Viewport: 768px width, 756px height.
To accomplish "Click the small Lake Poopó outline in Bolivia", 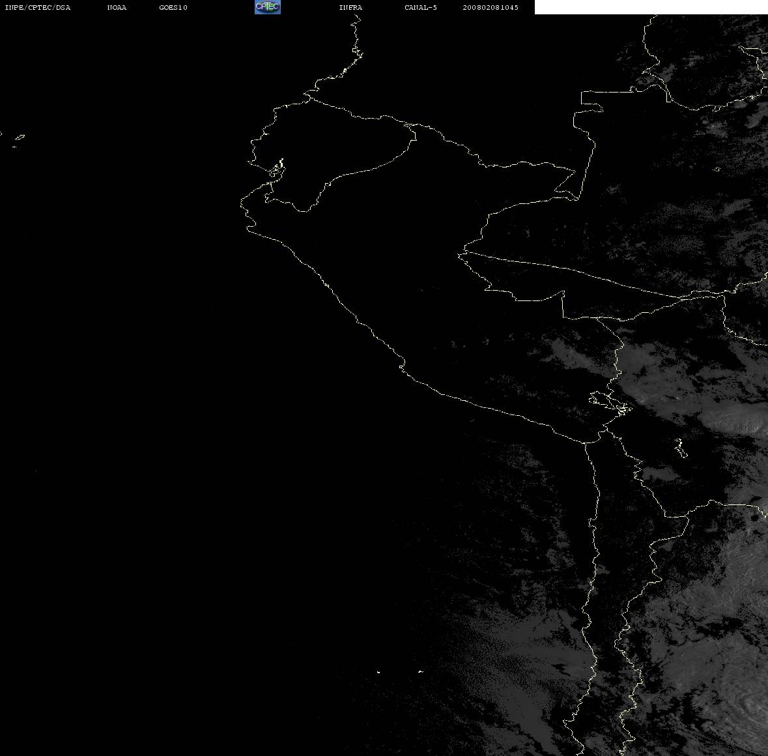I will [x=681, y=448].
